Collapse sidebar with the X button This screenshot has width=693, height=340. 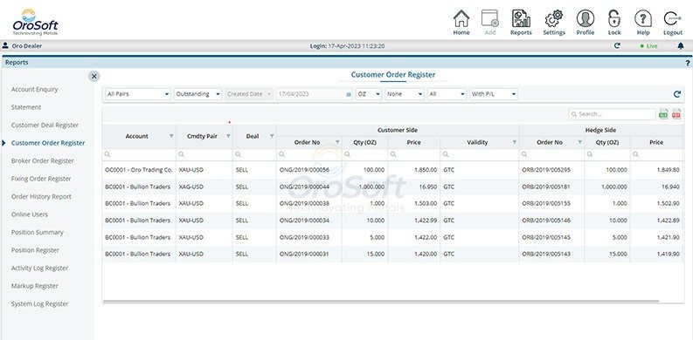[x=94, y=77]
